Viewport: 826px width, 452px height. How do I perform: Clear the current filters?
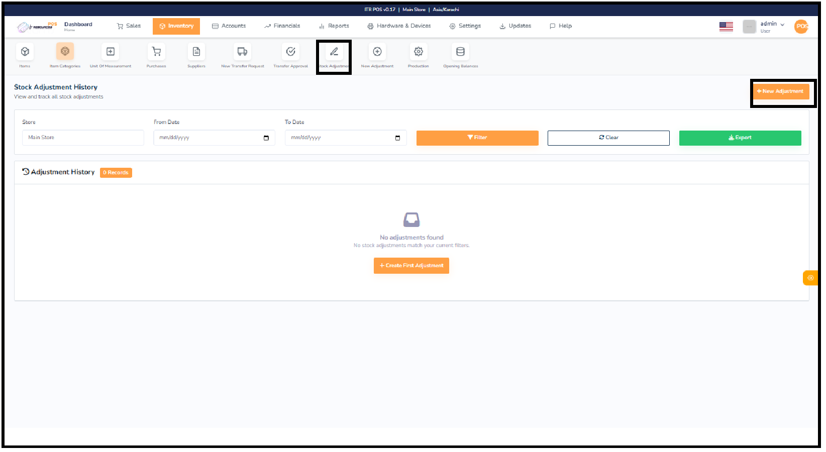point(608,138)
